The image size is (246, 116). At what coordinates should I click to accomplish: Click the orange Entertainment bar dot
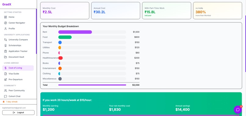pos(60,68)
